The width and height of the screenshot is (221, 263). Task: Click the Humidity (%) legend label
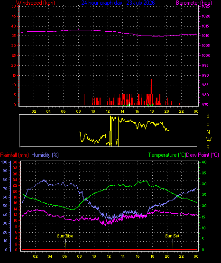coord(45,155)
